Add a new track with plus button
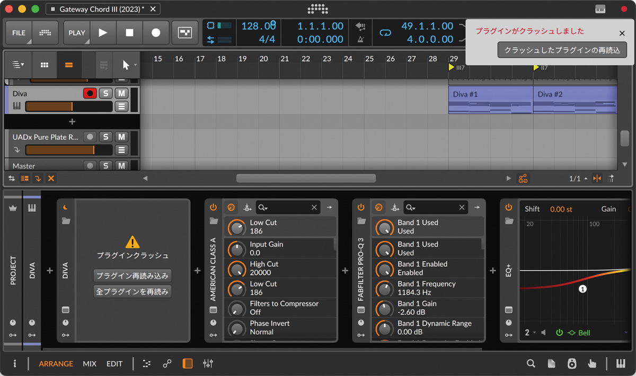636x376 pixels. click(73, 121)
